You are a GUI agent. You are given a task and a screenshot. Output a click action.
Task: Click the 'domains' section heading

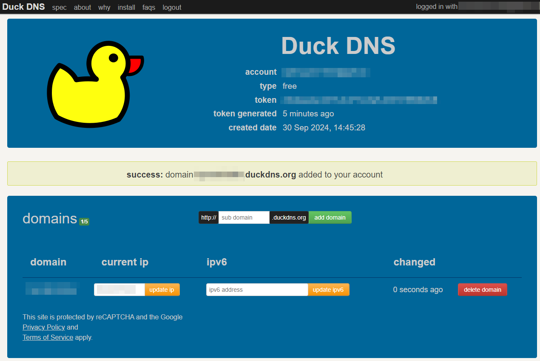pos(50,218)
